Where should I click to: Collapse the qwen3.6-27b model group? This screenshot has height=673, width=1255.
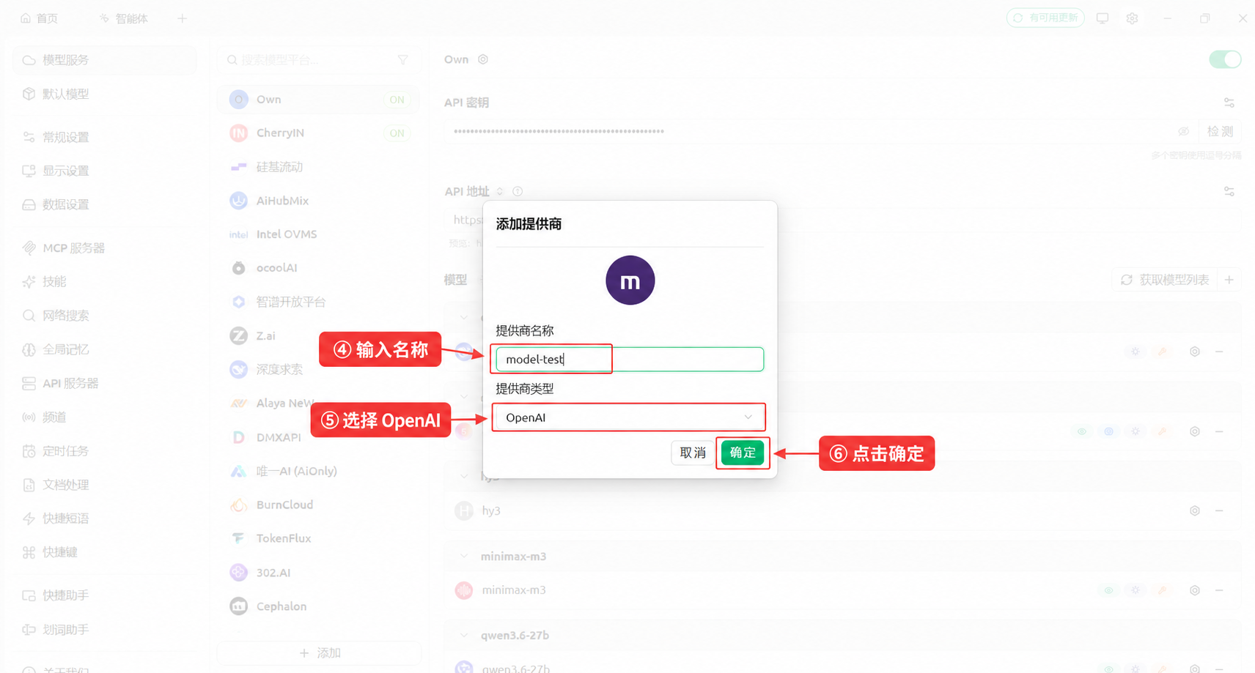click(464, 636)
